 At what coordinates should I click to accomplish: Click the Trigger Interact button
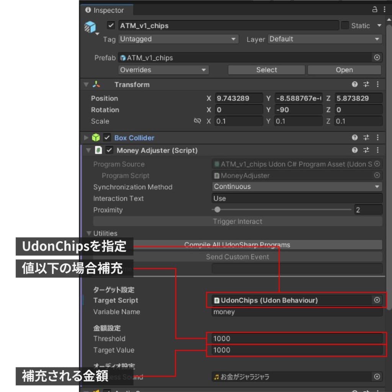237,221
